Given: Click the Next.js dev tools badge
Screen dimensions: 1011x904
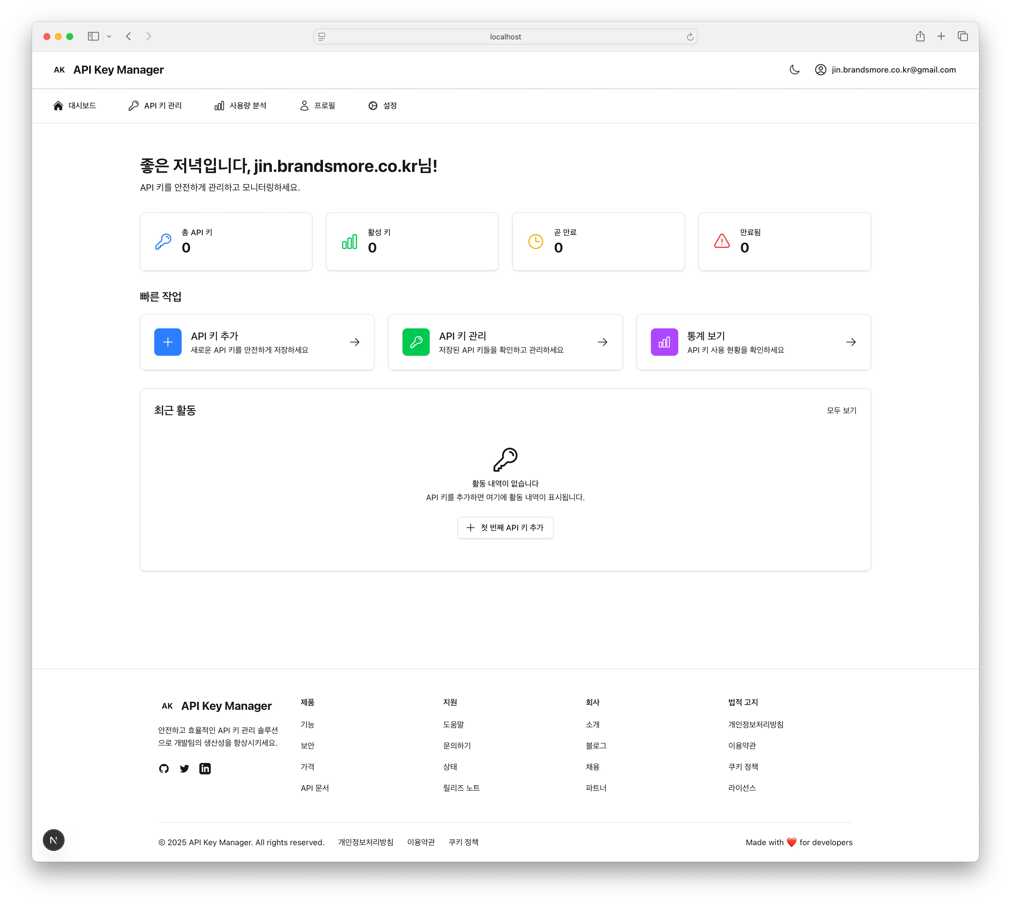Looking at the screenshot, I should tap(53, 840).
